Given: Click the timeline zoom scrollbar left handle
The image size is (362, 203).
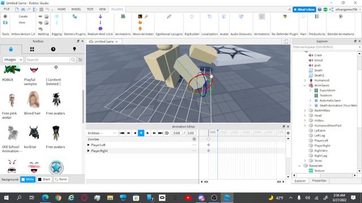Looking at the screenshot, I should tap(206, 182).
